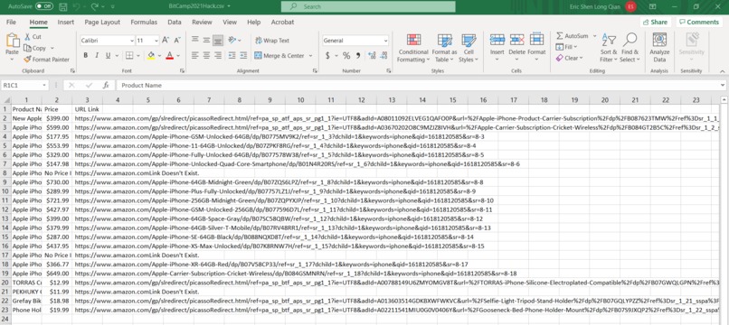Switch to the Review tab
Viewport: 729px width, 325px height.
[x=202, y=22]
